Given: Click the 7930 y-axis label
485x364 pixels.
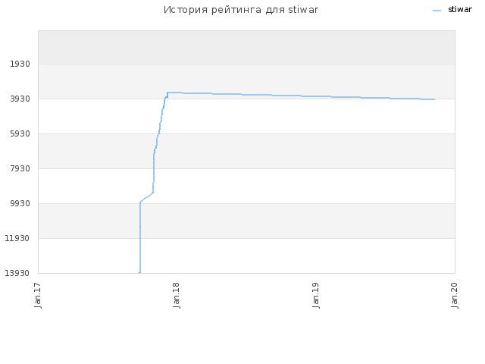Looking at the screenshot, I should 20,168.
